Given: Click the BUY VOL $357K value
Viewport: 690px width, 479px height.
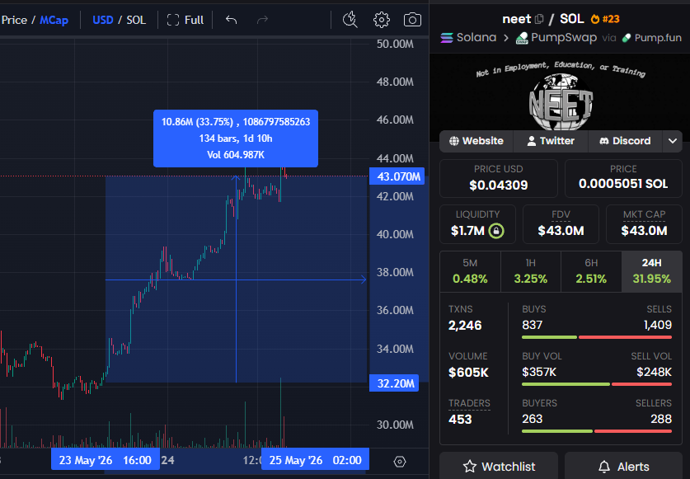Looking at the screenshot, I should point(539,372).
